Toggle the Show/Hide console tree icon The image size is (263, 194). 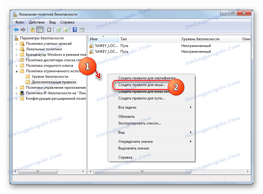click(x=40, y=30)
